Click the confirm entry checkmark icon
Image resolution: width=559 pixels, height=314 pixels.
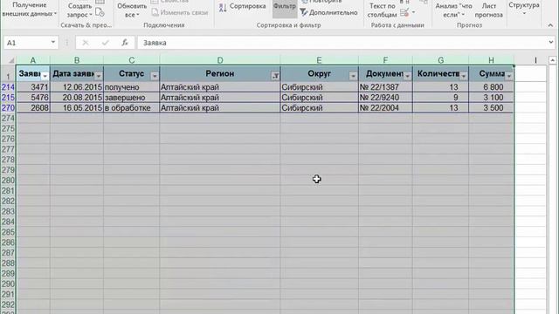tap(105, 43)
